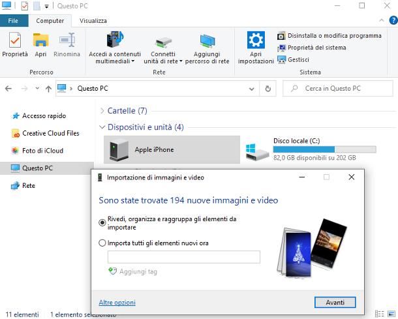
Task: Expand the Cartelle (7) group
Action: pos(102,111)
